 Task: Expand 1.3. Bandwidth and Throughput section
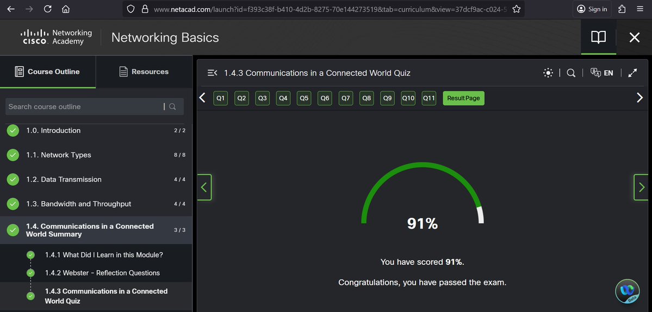[96, 203]
